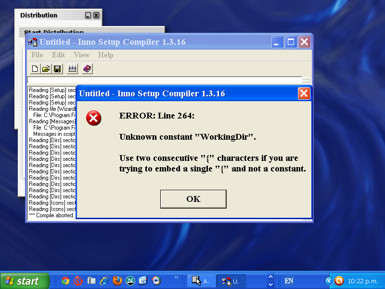
Task: Minimize the Distribution window
Action: [88, 15]
